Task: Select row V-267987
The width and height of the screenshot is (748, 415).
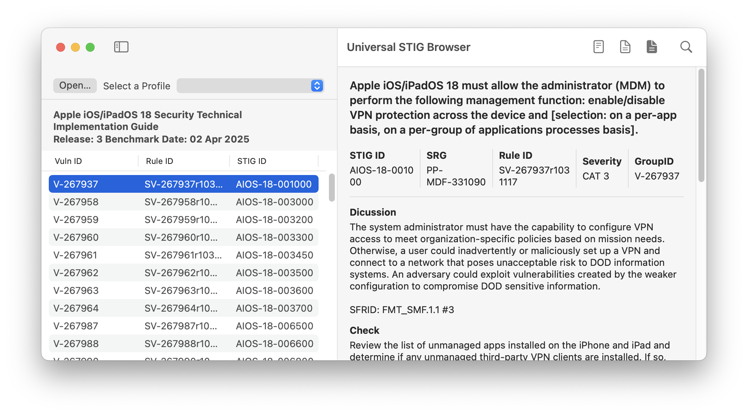Action: [183, 326]
